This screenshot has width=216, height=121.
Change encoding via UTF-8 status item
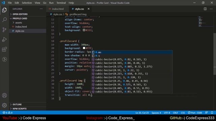[x=167, y=113]
